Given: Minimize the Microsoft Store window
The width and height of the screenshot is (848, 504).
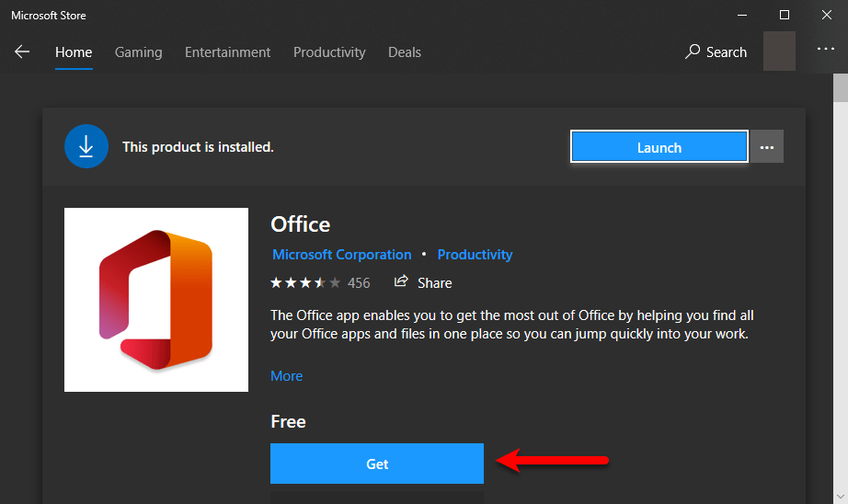Looking at the screenshot, I should [742, 15].
